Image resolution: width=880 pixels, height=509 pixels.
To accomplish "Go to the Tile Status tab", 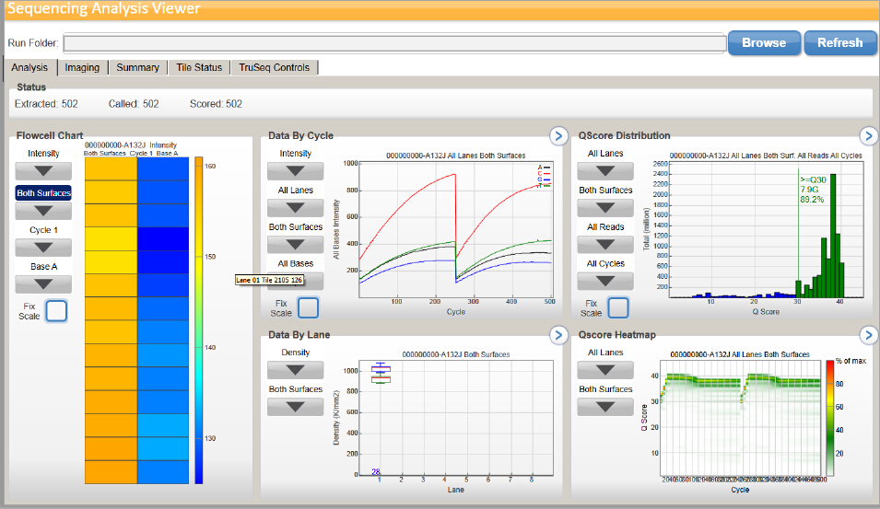I will [x=199, y=67].
